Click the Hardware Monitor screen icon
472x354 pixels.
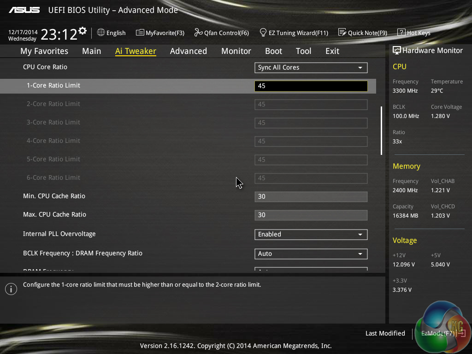397,50
